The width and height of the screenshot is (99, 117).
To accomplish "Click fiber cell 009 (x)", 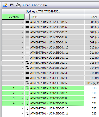I will [x=92, y=42].
